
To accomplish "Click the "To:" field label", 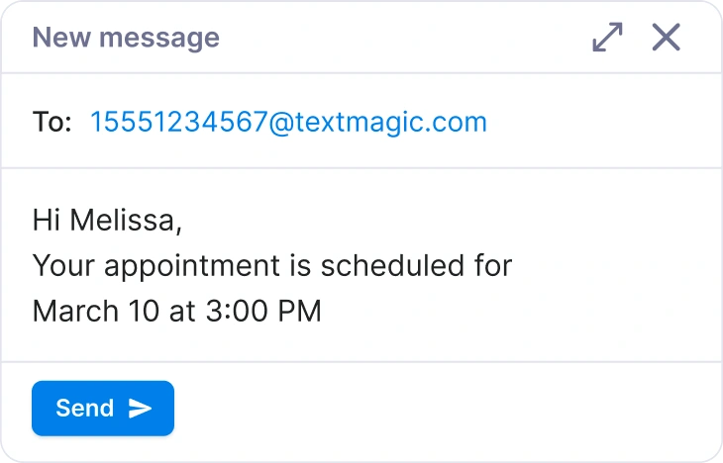I will coord(52,122).
